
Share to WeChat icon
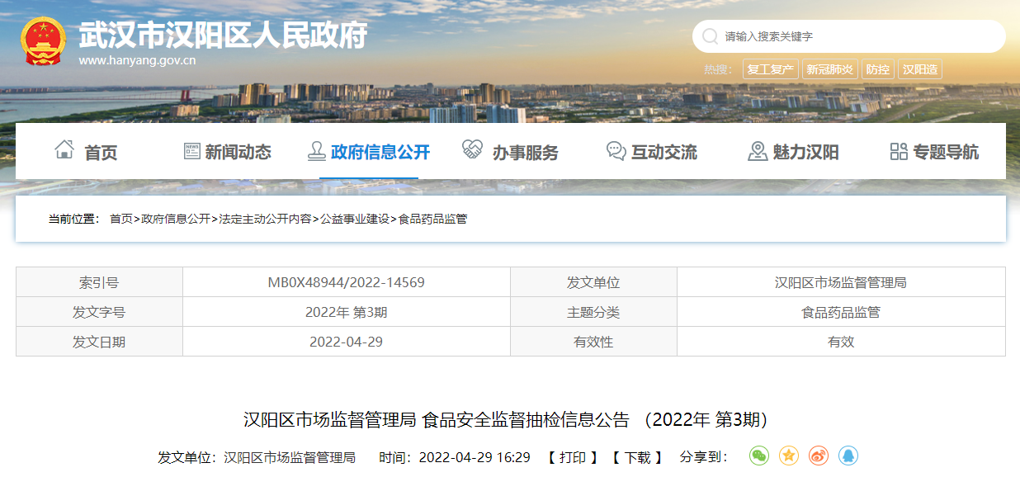tap(759, 456)
